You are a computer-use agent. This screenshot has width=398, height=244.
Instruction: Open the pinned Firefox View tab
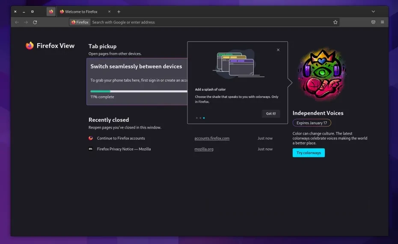point(51,12)
